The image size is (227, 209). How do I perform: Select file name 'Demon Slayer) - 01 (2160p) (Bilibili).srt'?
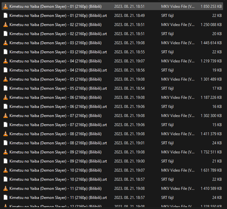pos(58,16)
